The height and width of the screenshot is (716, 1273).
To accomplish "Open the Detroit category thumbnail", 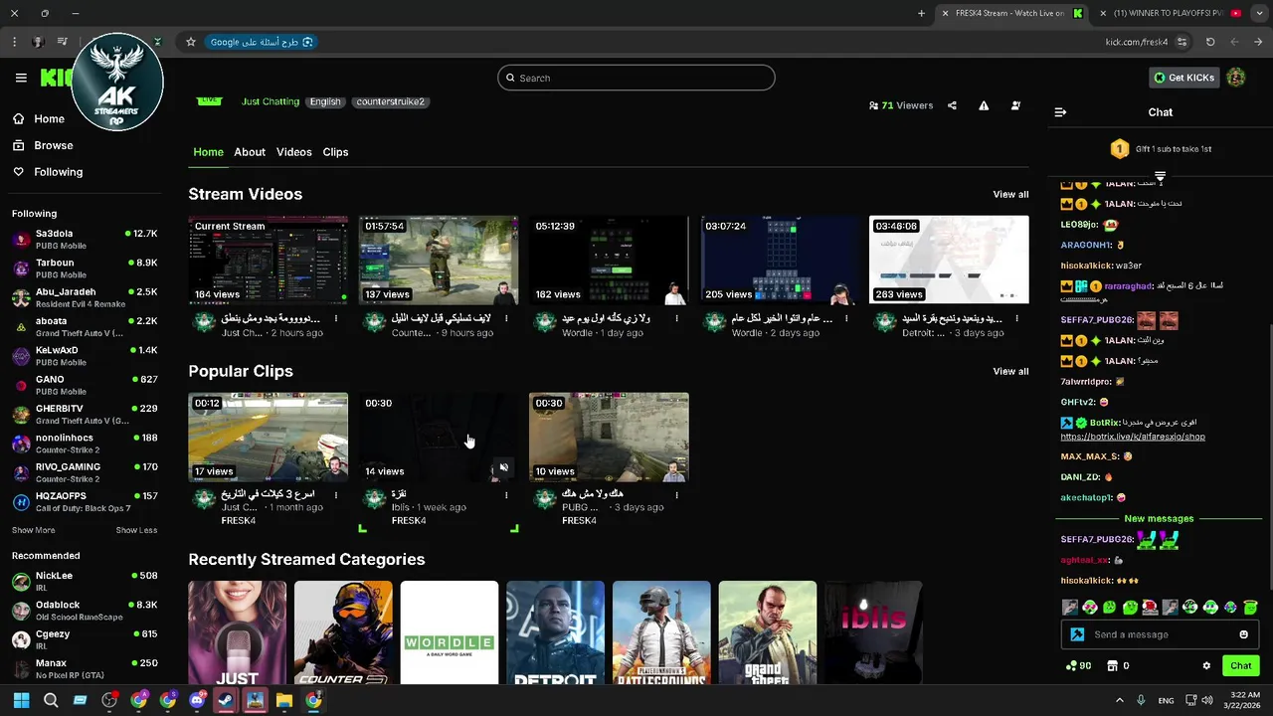I will [x=555, y=633].
